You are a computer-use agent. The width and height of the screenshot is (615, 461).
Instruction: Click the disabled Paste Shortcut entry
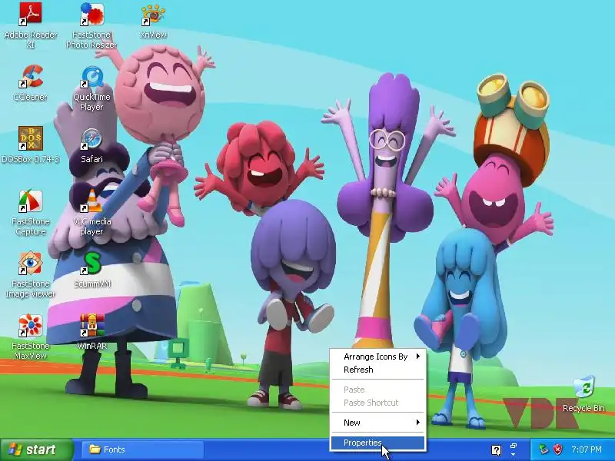[x=378, y=403]
